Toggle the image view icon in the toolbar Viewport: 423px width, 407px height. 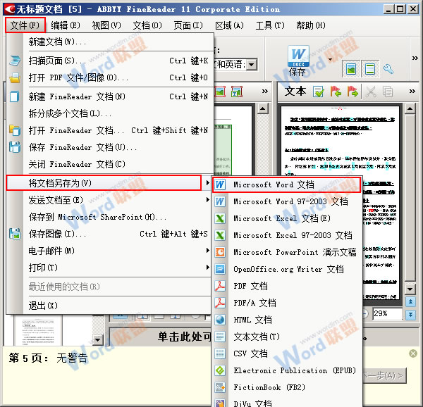click(x=351, y=69)
